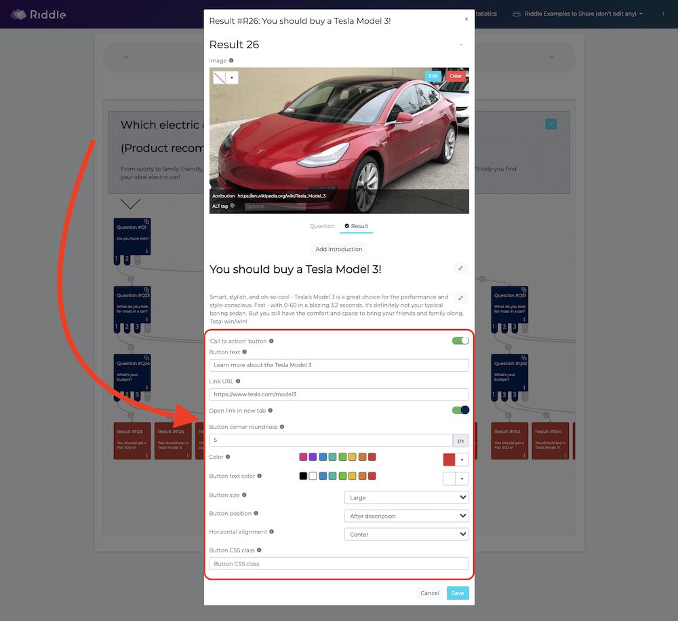Viewport: 678px width, 621px height.
Task: Click the Clear button on the image
Action: (x=456, y=76)
